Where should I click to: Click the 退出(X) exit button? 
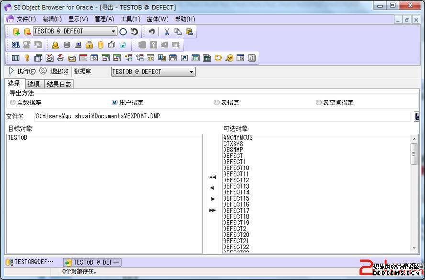(55, 71)
